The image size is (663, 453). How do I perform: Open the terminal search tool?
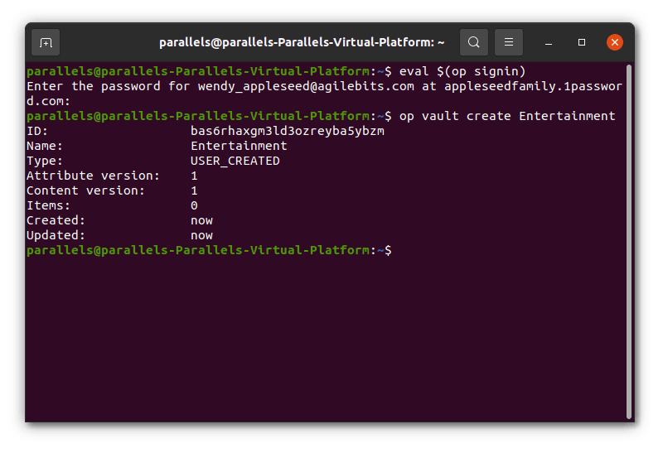pos(473,42)
